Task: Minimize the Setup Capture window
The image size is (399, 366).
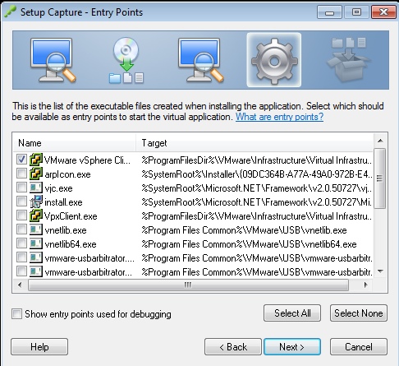Action: [329, 12]
